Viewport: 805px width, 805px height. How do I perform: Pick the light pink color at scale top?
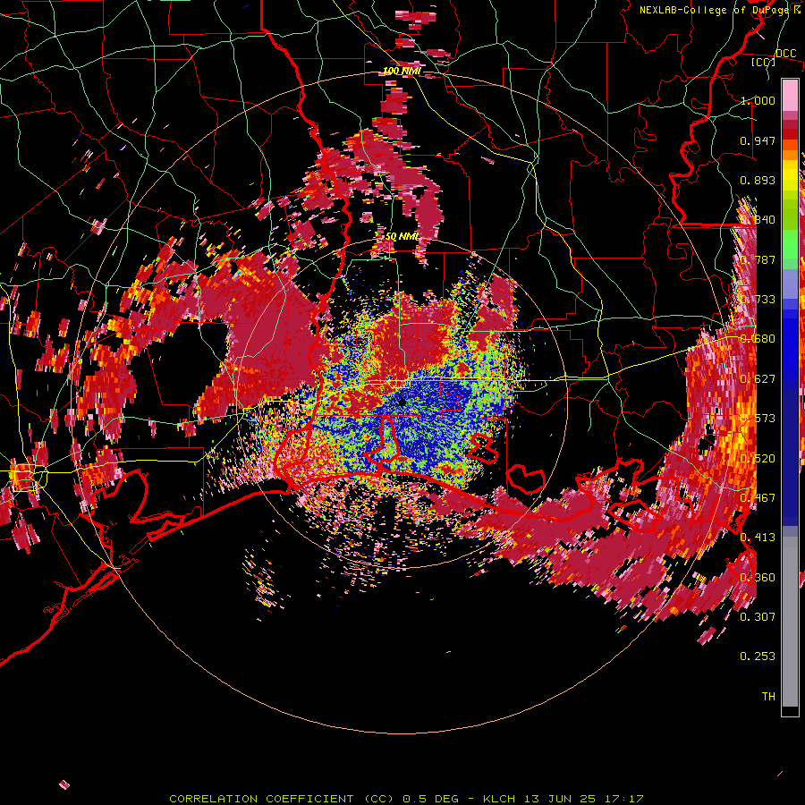(x=790, y=96)
